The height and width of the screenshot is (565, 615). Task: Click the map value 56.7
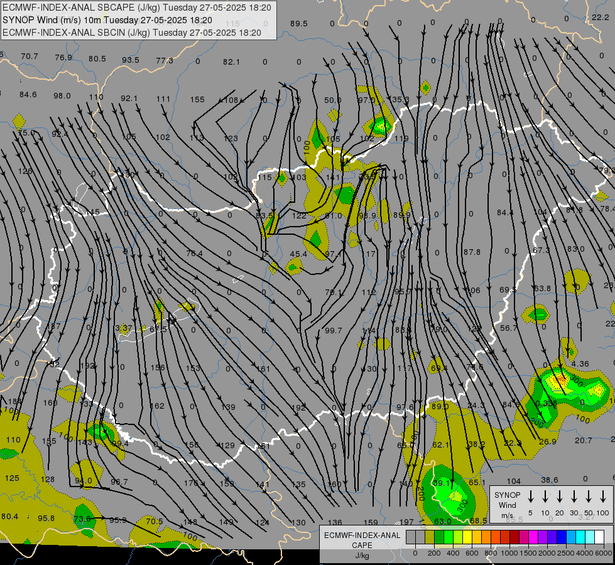[509, 328]
